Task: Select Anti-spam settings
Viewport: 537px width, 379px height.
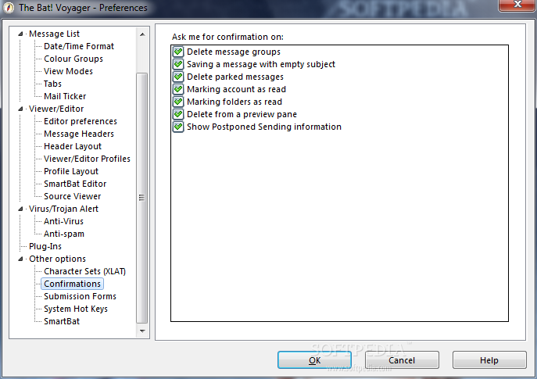Action: pos(63,234)
